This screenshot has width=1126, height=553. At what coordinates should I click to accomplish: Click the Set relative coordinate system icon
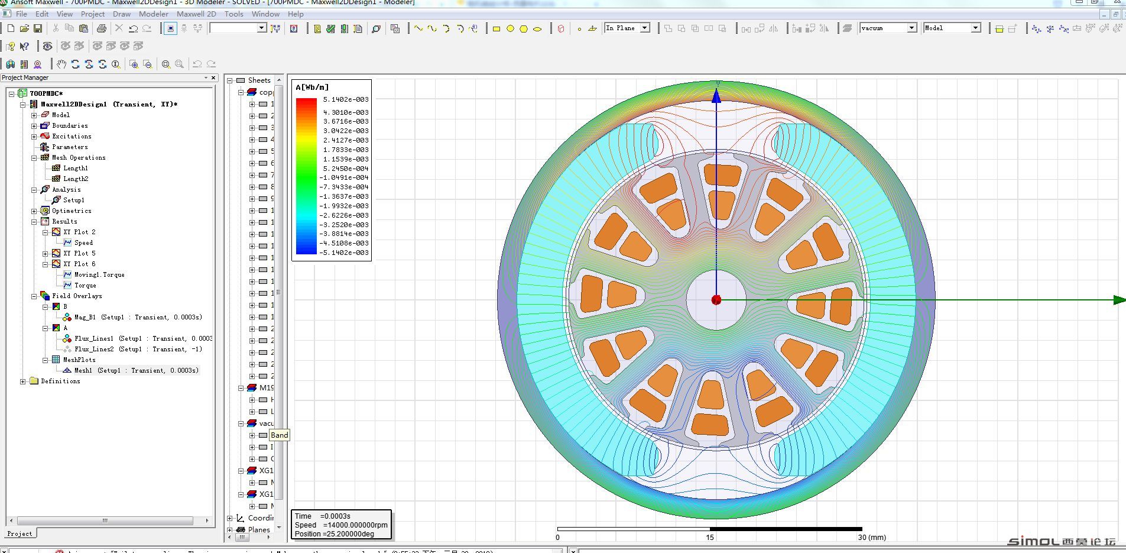pyautogui.click(x=1036, y=28)
